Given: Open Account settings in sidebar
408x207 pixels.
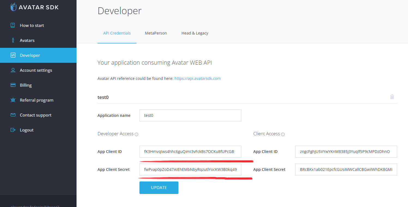Looking at the screenshot, I should 38,70.
